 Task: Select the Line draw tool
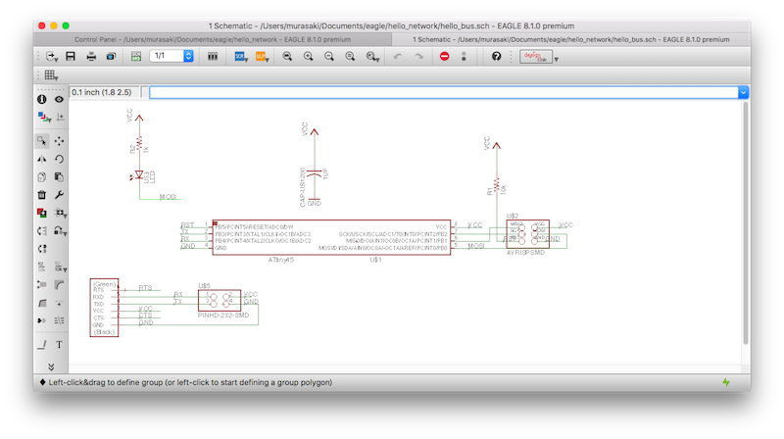42,345
